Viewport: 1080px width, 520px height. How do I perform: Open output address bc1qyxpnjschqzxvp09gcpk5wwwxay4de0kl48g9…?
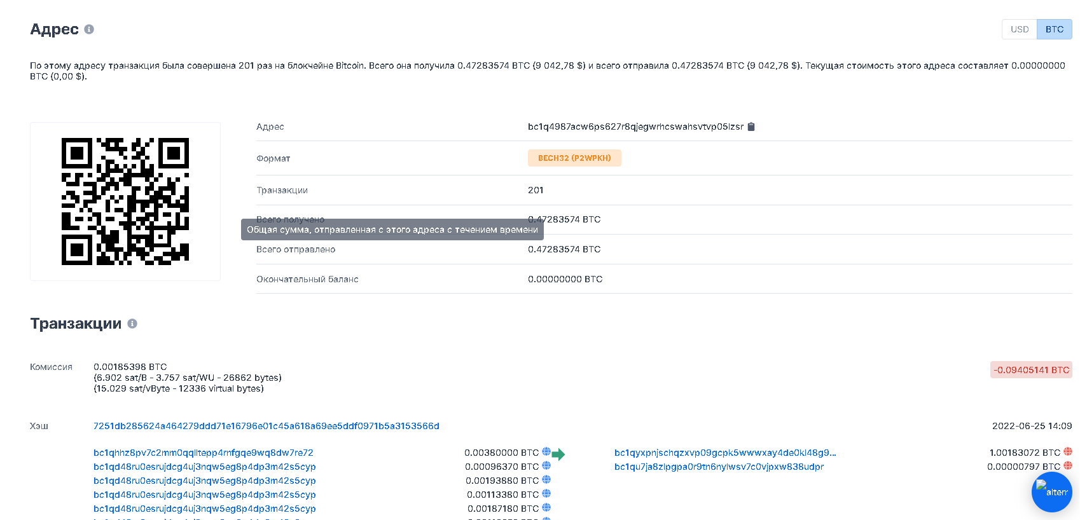point(725,453)
